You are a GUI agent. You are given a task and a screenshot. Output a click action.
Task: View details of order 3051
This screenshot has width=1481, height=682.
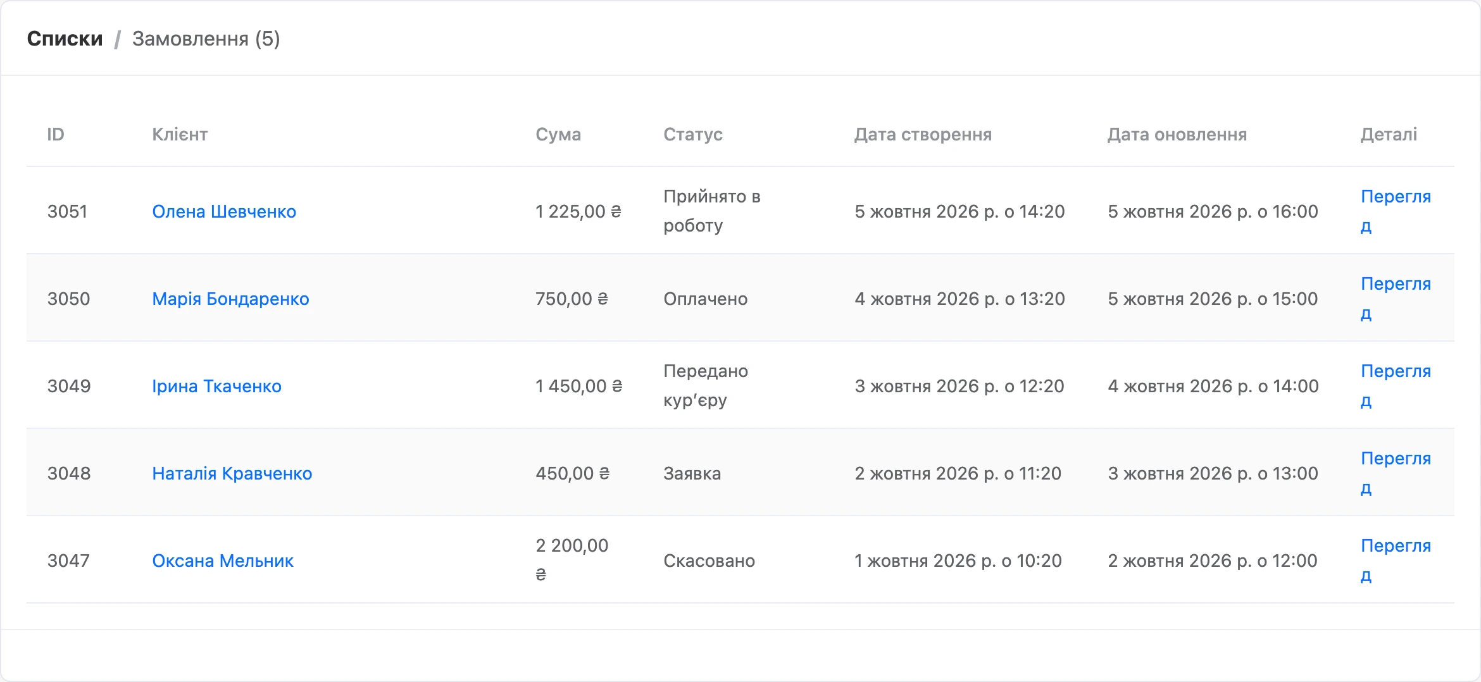1396,211
